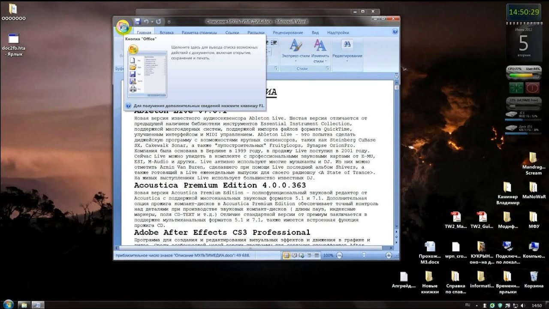Open the Editing binoculars group
The image size is (549, 309).
click(347, 51)
